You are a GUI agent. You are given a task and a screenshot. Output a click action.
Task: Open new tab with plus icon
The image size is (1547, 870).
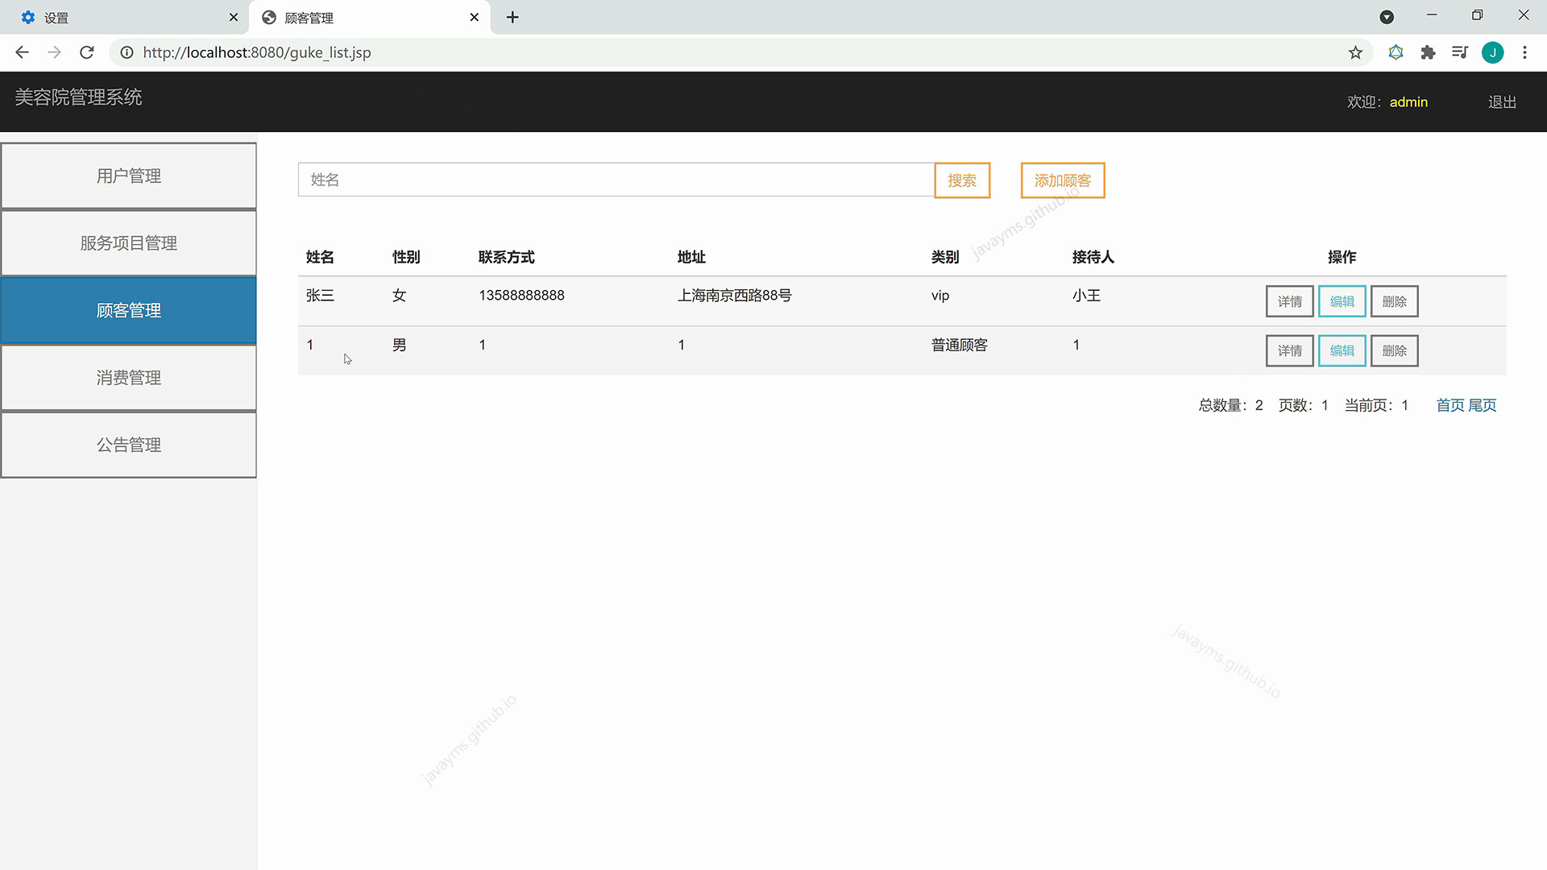(512, 17)
